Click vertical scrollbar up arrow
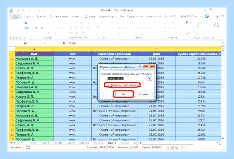 tap(223, 51)
